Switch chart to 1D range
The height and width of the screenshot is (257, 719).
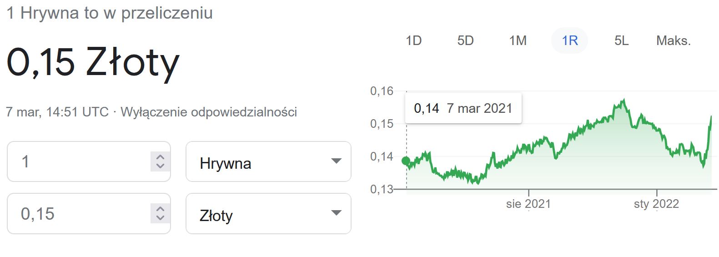(x=413, y=41)
